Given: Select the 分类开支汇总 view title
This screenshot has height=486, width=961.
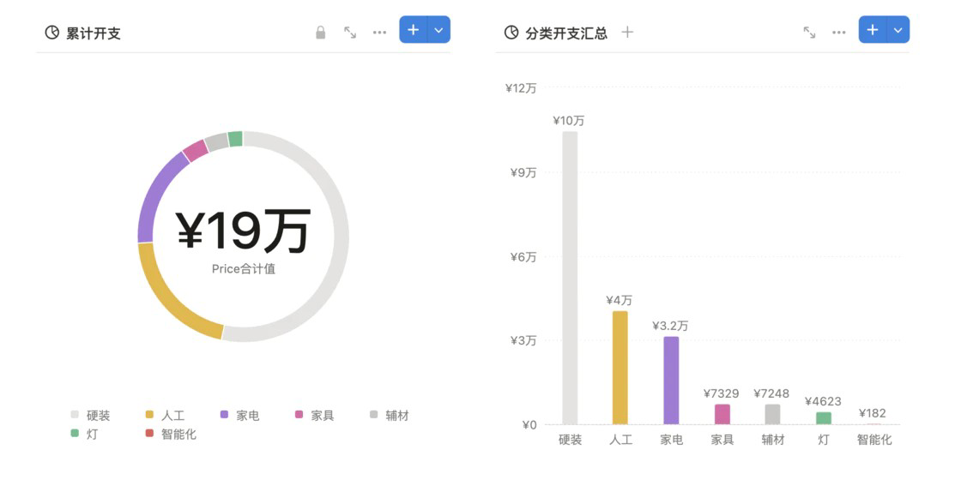Looking at the screenshot, I should [x=566, y=33].
